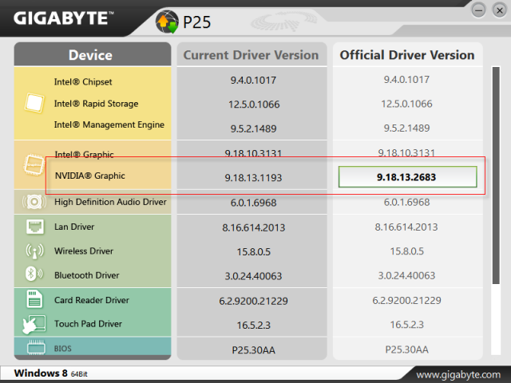Image resolution: width=511 pixels, height=383 pixels.
Task: Select the High Definition Audio Driver label
Action: click(x=110, y=202)
